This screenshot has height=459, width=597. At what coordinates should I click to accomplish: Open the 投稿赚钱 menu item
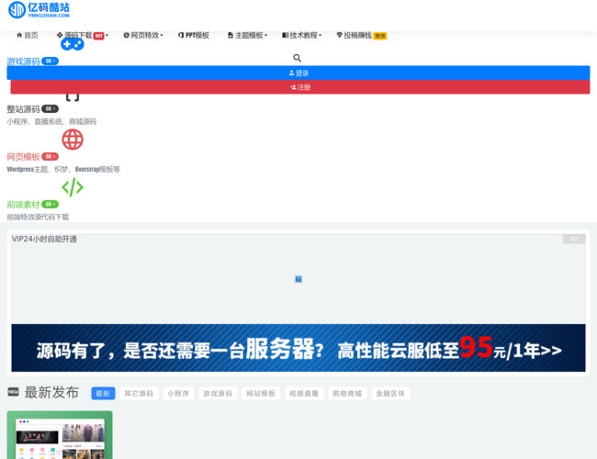coord(361,36)
